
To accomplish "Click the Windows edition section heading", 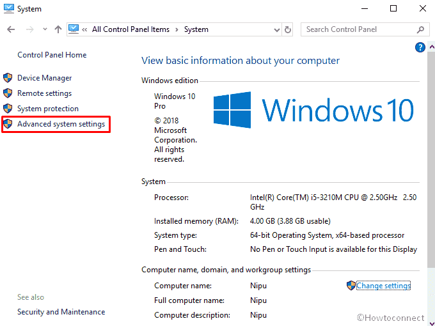I will coord(170,81).
